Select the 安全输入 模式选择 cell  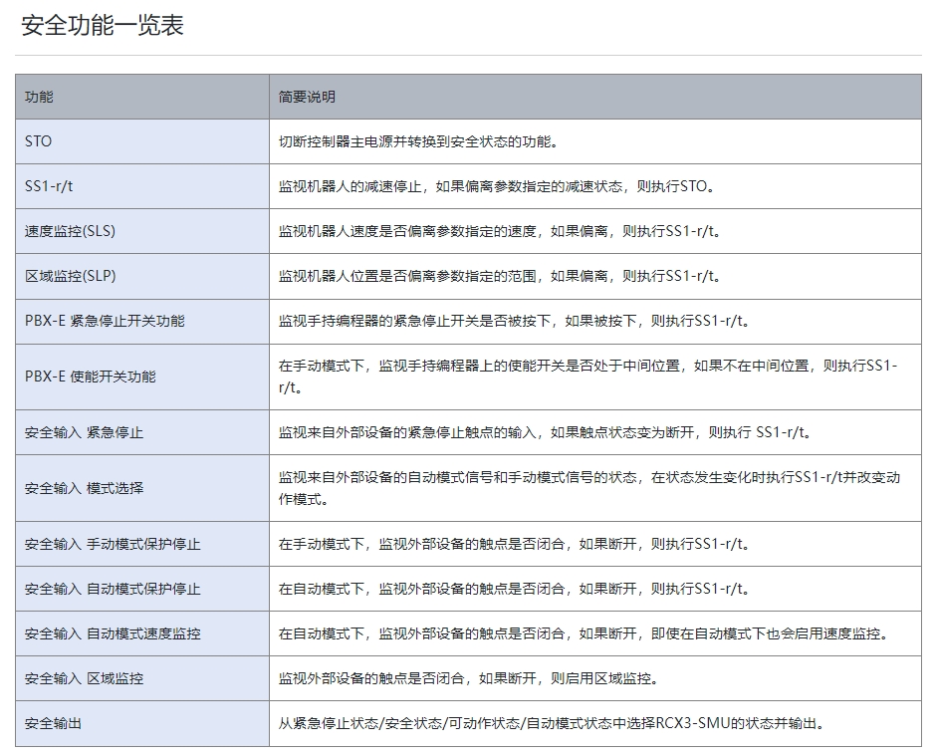pyautogui.click(x=142, y=488)
